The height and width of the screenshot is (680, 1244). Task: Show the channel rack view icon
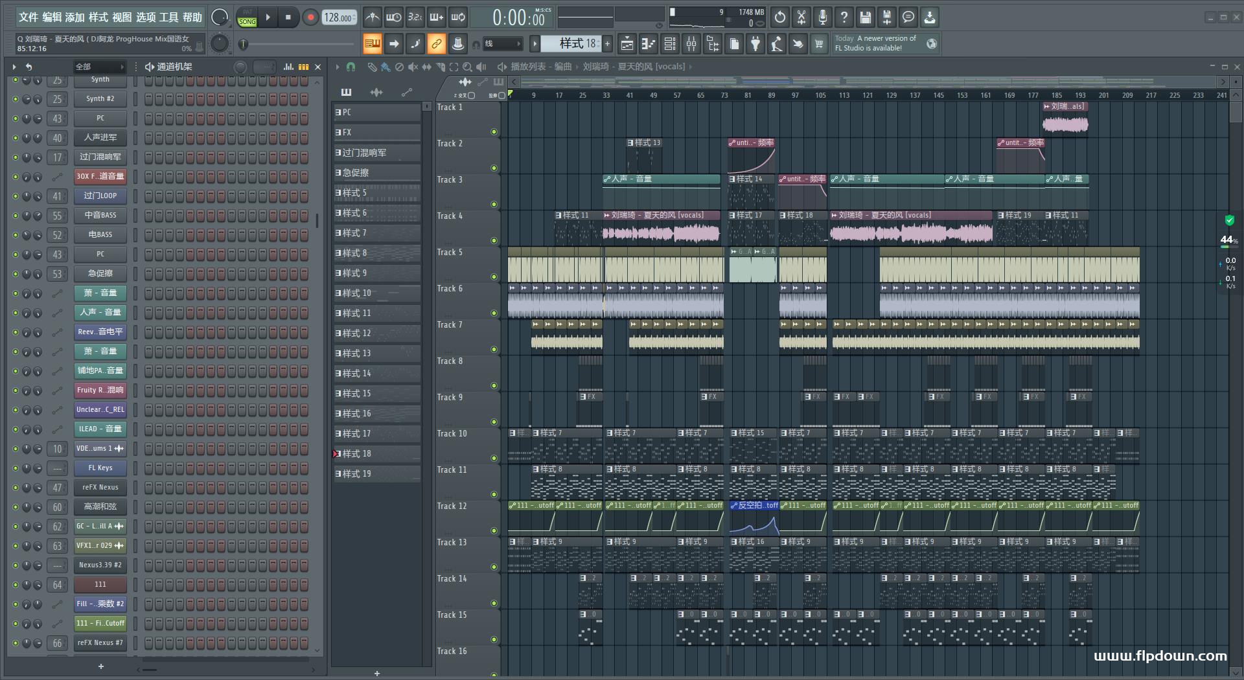(x=670, y=44)
